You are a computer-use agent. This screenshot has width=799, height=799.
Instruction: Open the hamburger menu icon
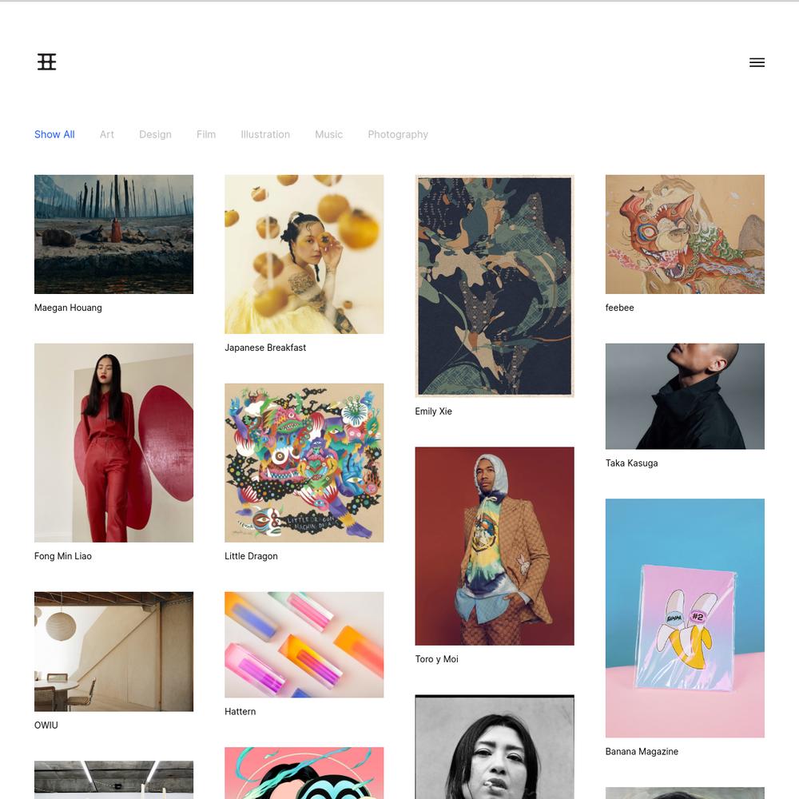coord(757,62)
